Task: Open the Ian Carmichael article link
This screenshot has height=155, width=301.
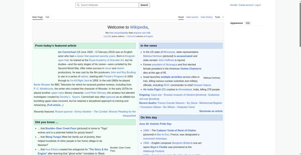Action: [67, 52]
